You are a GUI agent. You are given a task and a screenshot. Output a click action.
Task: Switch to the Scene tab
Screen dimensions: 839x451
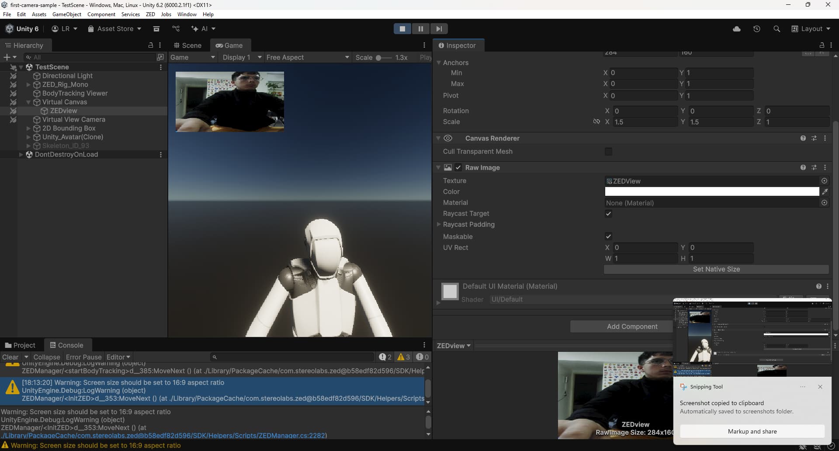[x=187, y=45]
